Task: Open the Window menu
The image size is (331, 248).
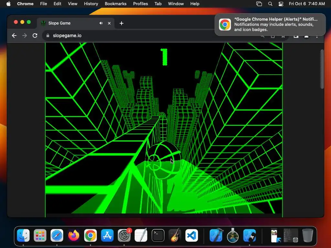Action: click(176, 4)
